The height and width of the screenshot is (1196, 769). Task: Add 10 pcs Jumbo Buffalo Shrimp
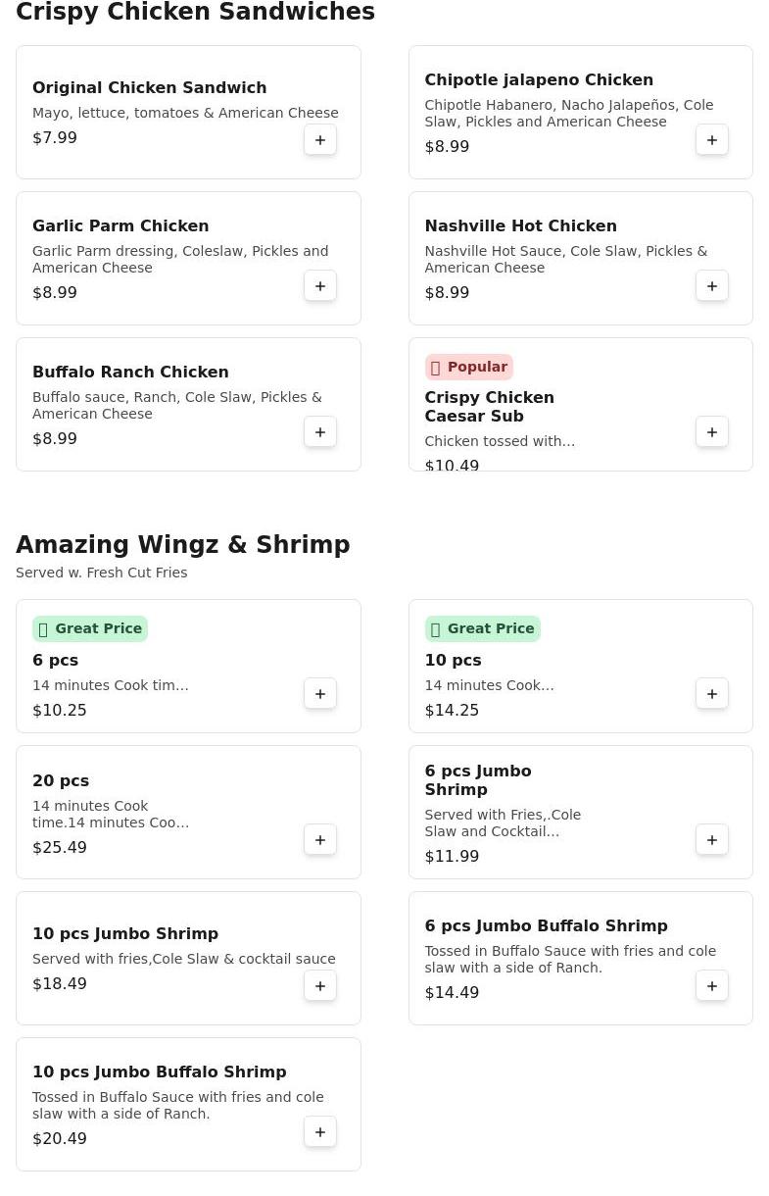pos(320,1132)
